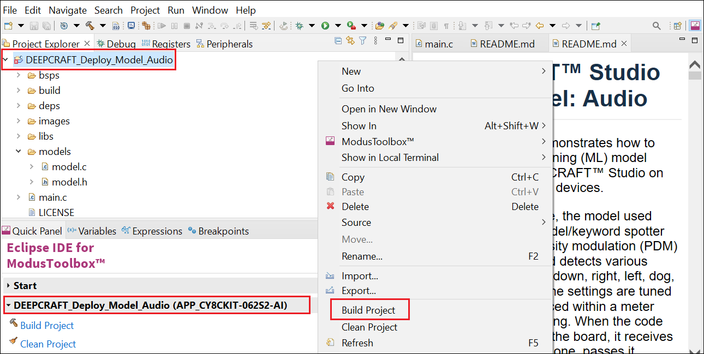The height and width of the screenshot is (354, 704).
Task: Click the Resume debug icon in the toolbar
Action: (162, 26)
